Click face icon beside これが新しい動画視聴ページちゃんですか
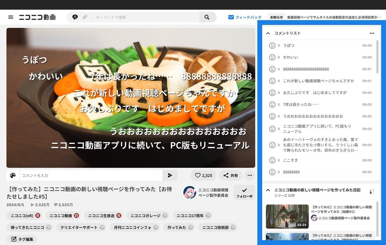This screenshot has height=245, width=386. coord(272,81)
